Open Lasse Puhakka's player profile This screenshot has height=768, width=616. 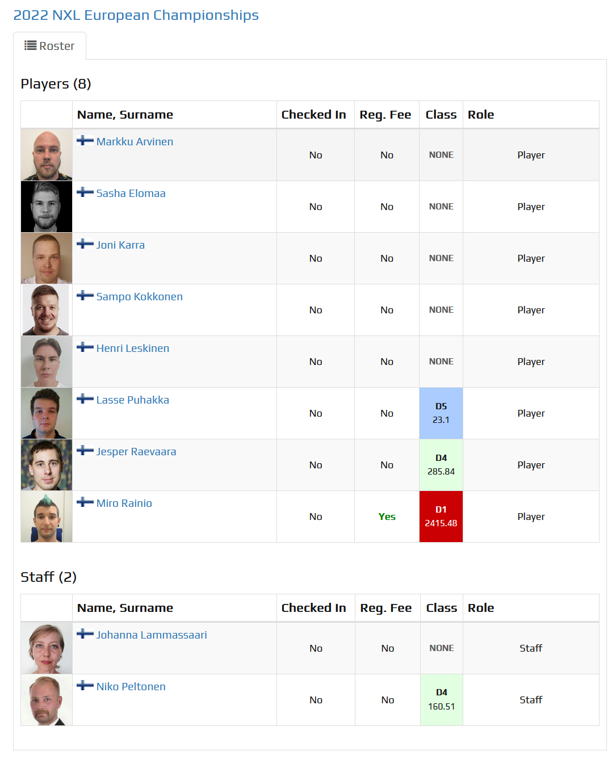(133, 400)
